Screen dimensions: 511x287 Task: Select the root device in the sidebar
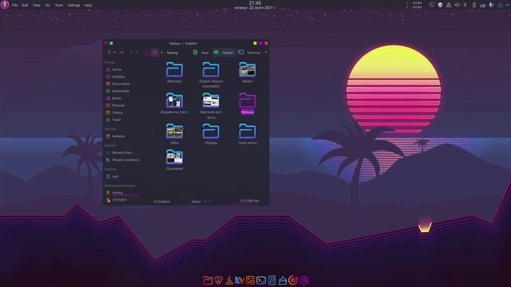click(x=112, y=176)
